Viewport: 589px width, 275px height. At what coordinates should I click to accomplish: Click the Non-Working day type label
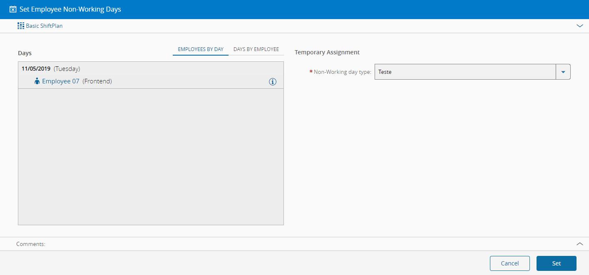342,72
